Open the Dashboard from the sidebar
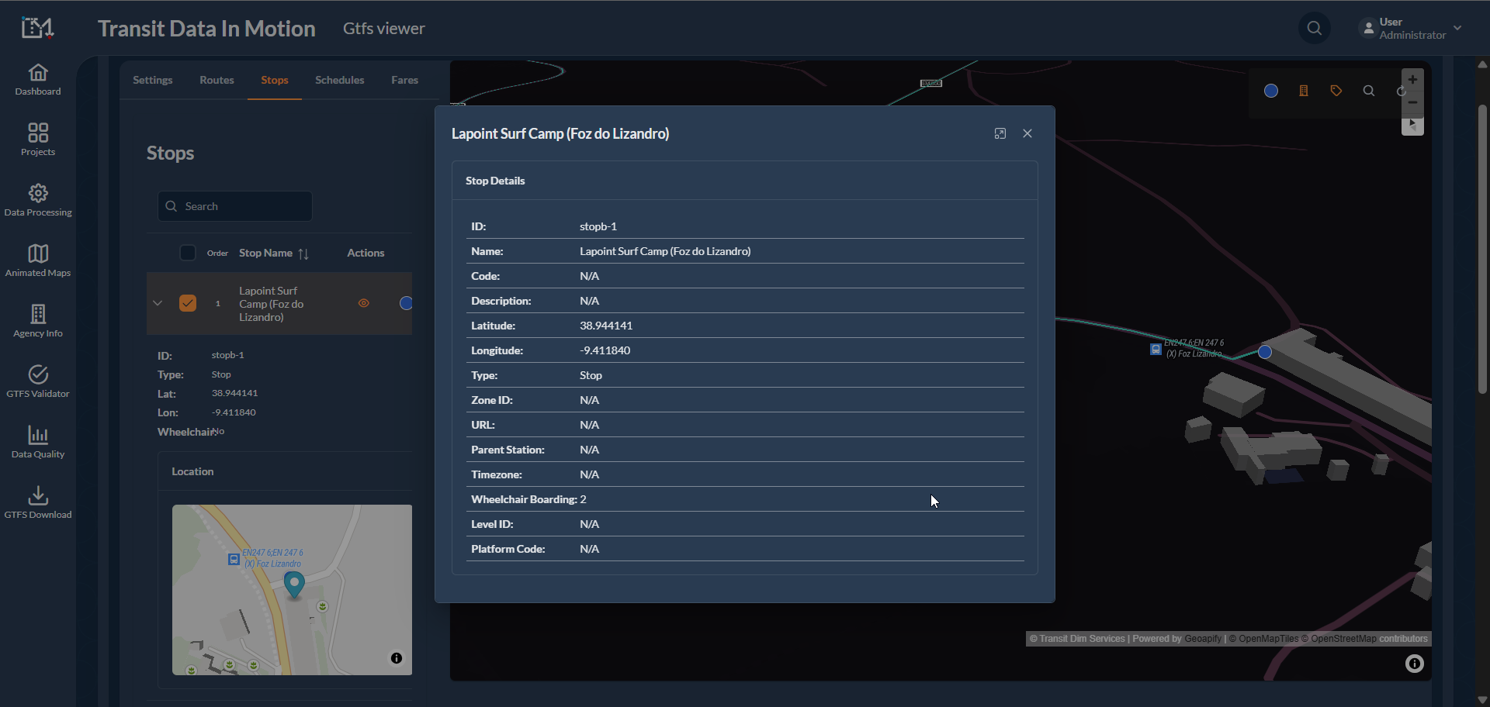Image resolution: width=1490 pixels, height=707 pixels. coord(37,80)
